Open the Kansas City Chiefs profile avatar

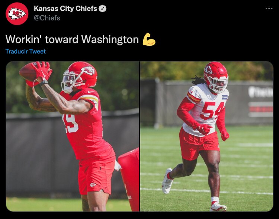tap(17, 14)
